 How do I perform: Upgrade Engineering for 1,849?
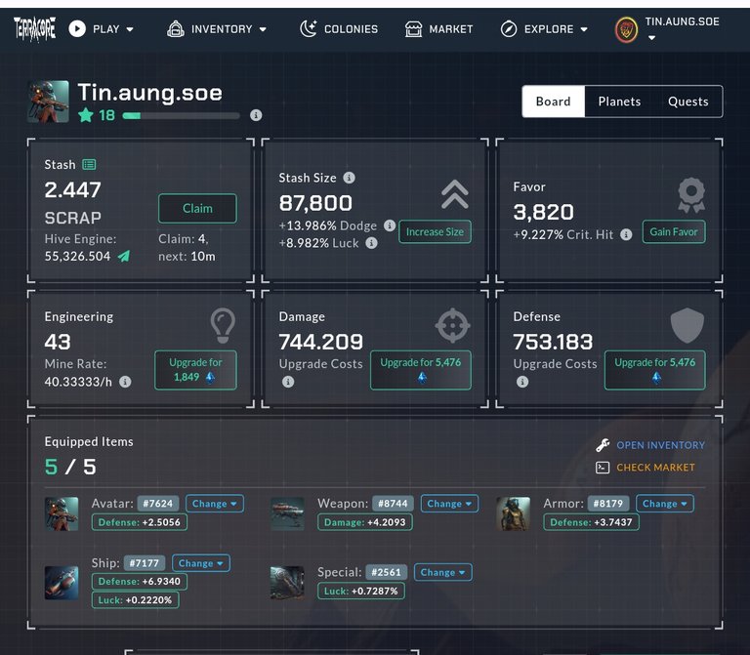(x=195, y=370)
